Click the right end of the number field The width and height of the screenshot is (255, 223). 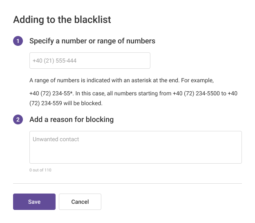[x=143, y=61]
